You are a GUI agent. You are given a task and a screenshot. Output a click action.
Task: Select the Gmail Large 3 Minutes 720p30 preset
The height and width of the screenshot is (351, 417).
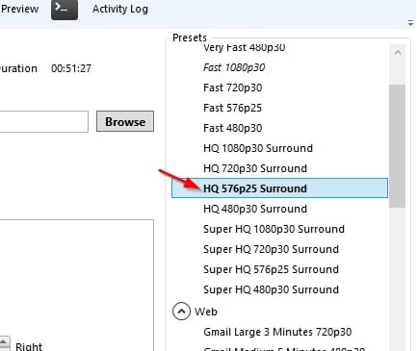277,332
